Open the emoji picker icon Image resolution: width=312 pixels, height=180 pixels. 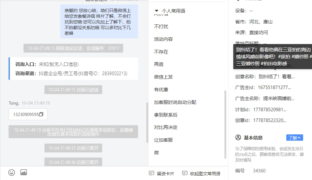coord(11,172)
